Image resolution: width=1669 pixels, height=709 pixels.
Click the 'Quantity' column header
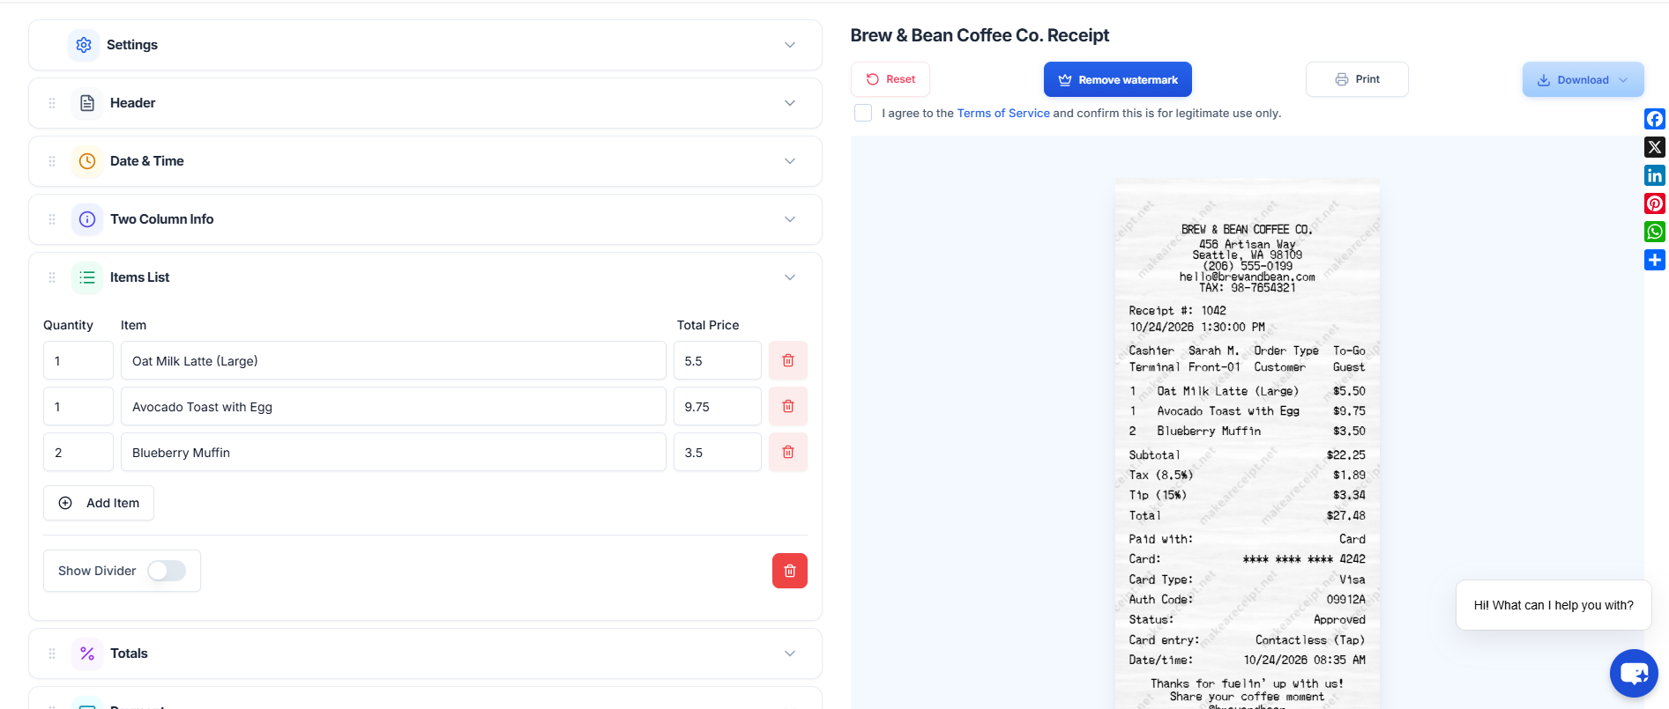click(68, 325)
